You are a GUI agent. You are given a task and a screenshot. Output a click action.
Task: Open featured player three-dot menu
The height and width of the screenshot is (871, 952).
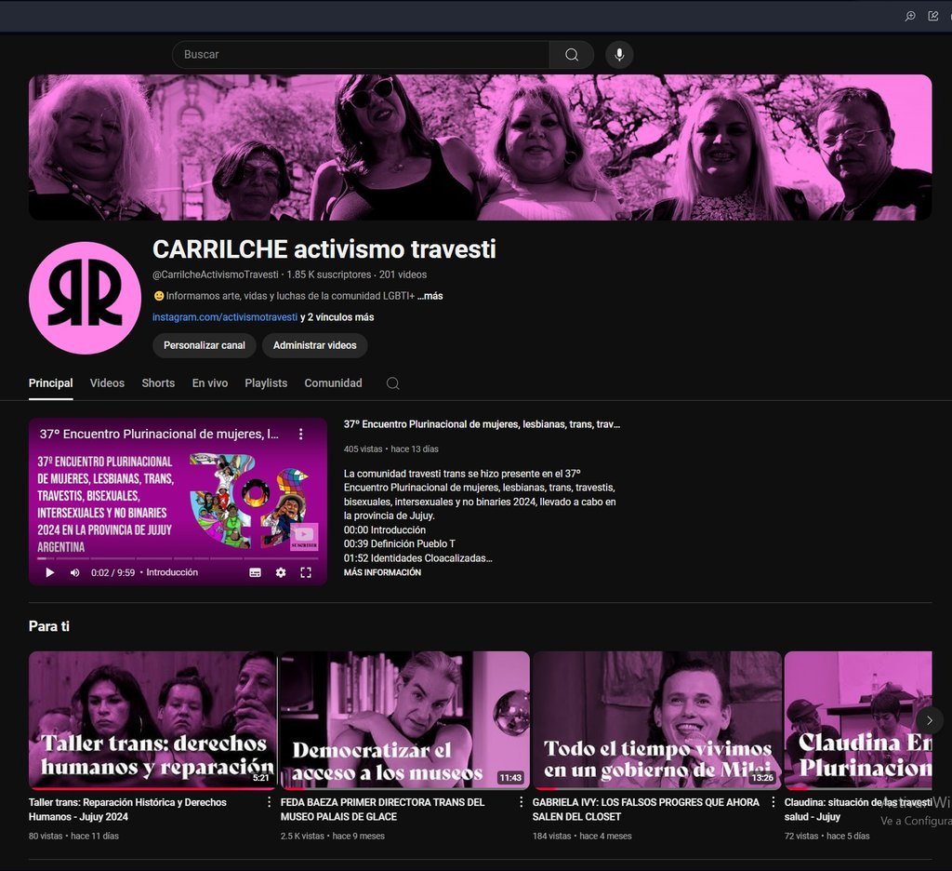tap(300, 434)
